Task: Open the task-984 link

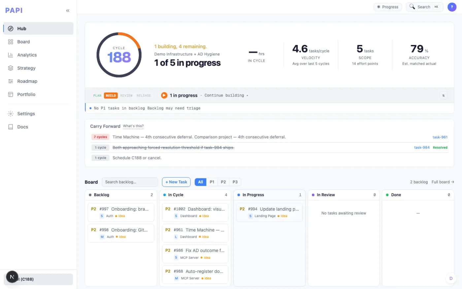Action: pos(422,148)
